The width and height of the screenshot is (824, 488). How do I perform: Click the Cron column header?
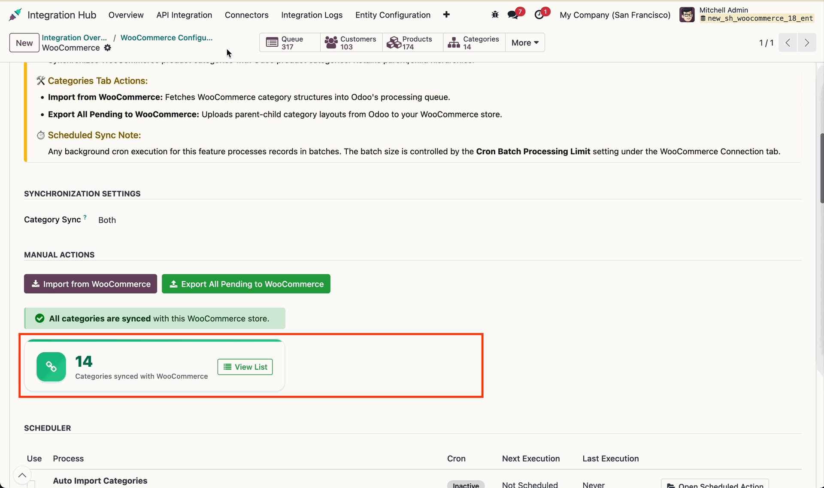(x=456, y=458)
